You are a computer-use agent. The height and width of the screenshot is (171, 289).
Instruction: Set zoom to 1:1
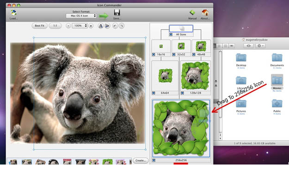pyautogui.click(x=55, y=25)
